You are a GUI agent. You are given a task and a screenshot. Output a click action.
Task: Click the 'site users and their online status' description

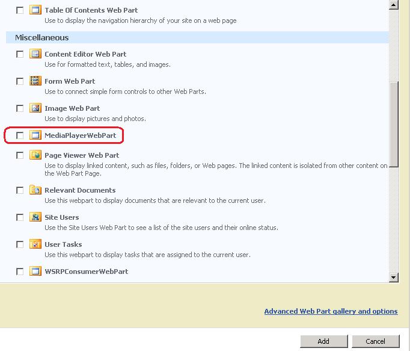point(161,228)
